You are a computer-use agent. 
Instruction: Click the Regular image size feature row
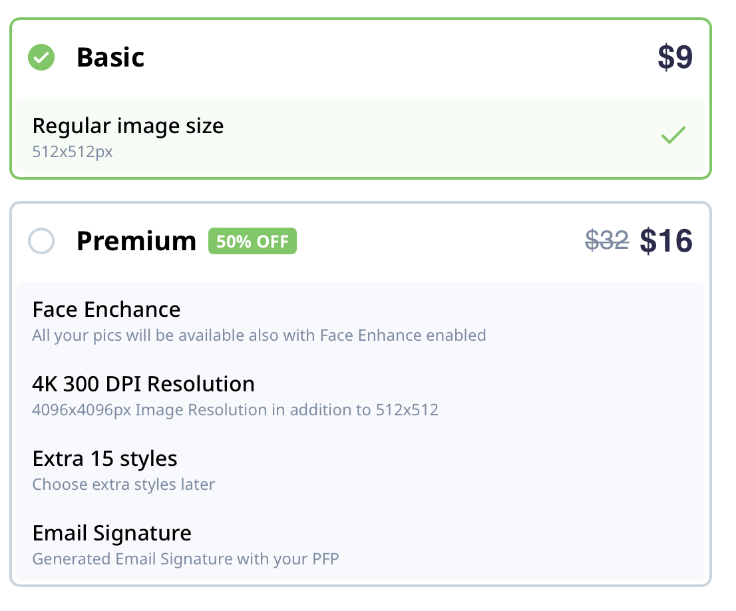361,136
